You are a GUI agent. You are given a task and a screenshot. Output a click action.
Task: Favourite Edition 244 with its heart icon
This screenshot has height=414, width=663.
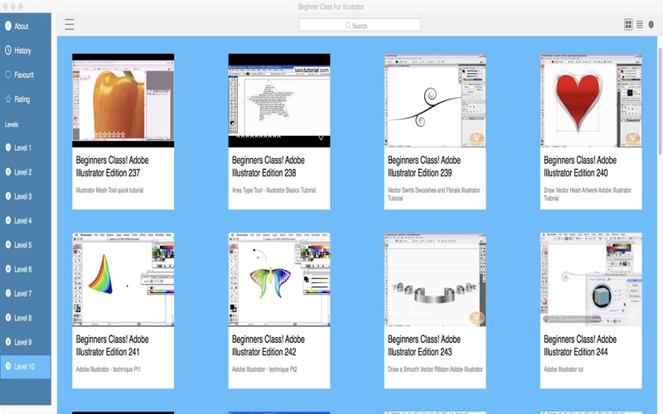633,314
